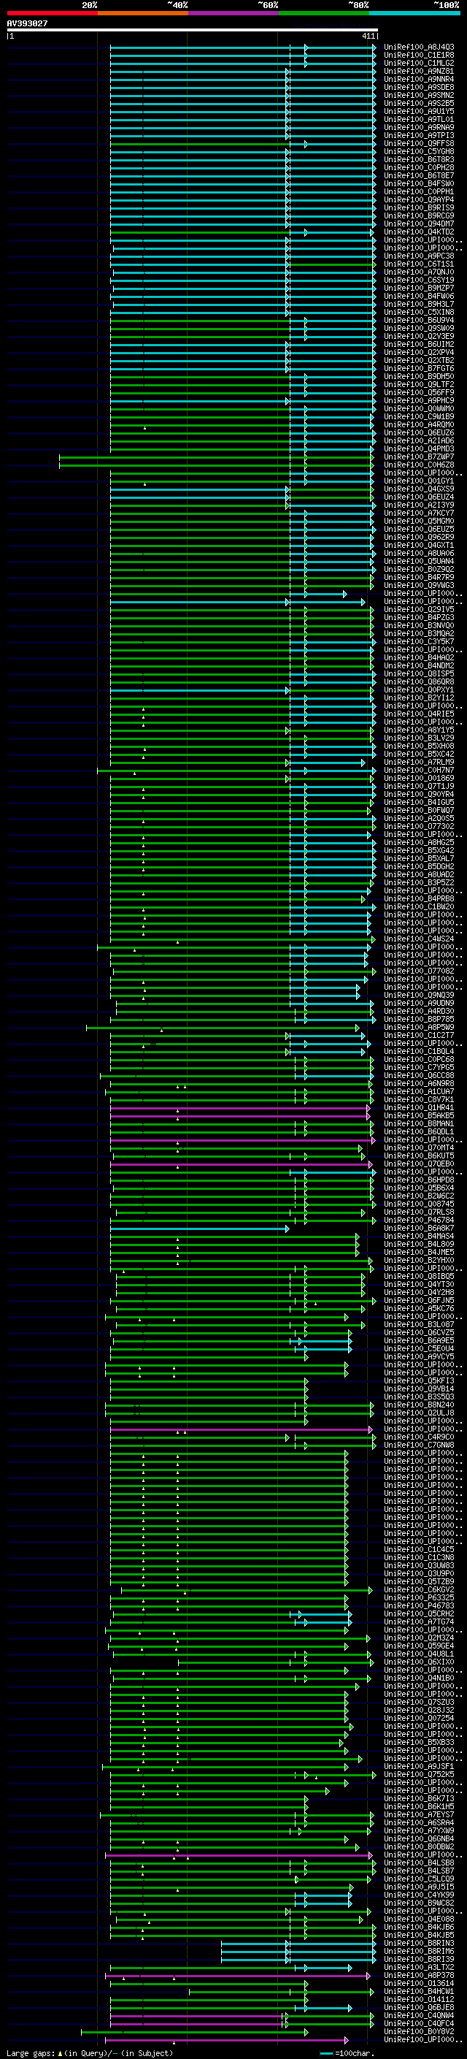Click hit label UniRef100_A4RQM0

(x=419, y=425)
